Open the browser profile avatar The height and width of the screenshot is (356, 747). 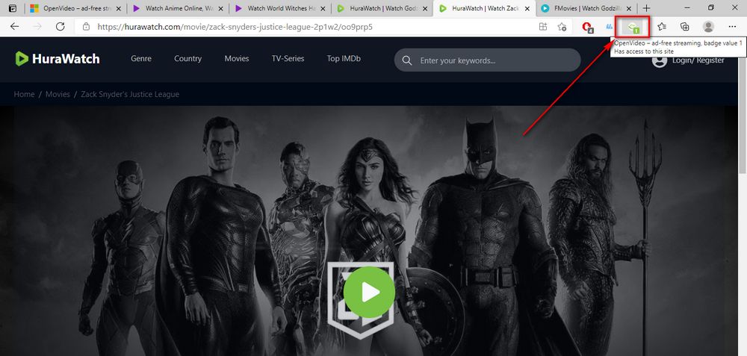click(x=708, y=27)
